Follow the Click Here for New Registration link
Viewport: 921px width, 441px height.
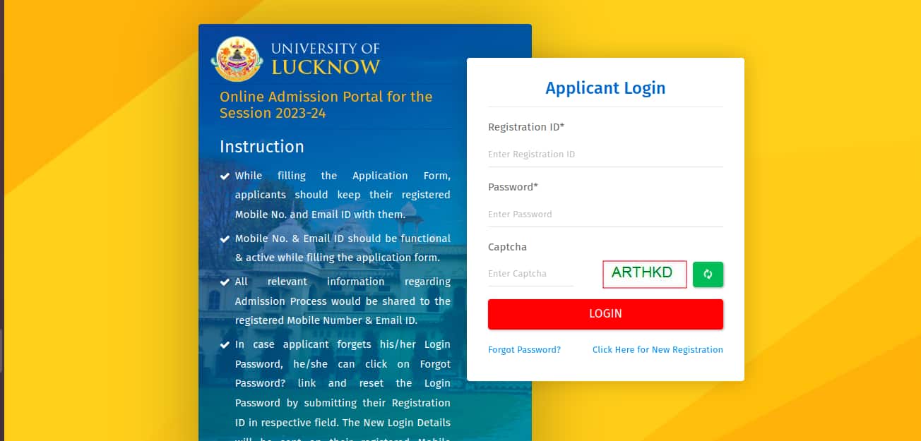point(658,350)
